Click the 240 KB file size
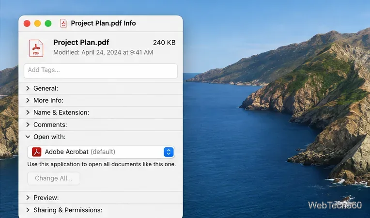 [x=164, y=43]
